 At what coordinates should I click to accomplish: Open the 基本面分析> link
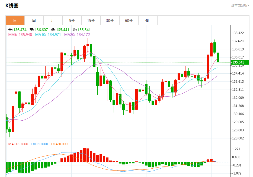click(240, 5)
